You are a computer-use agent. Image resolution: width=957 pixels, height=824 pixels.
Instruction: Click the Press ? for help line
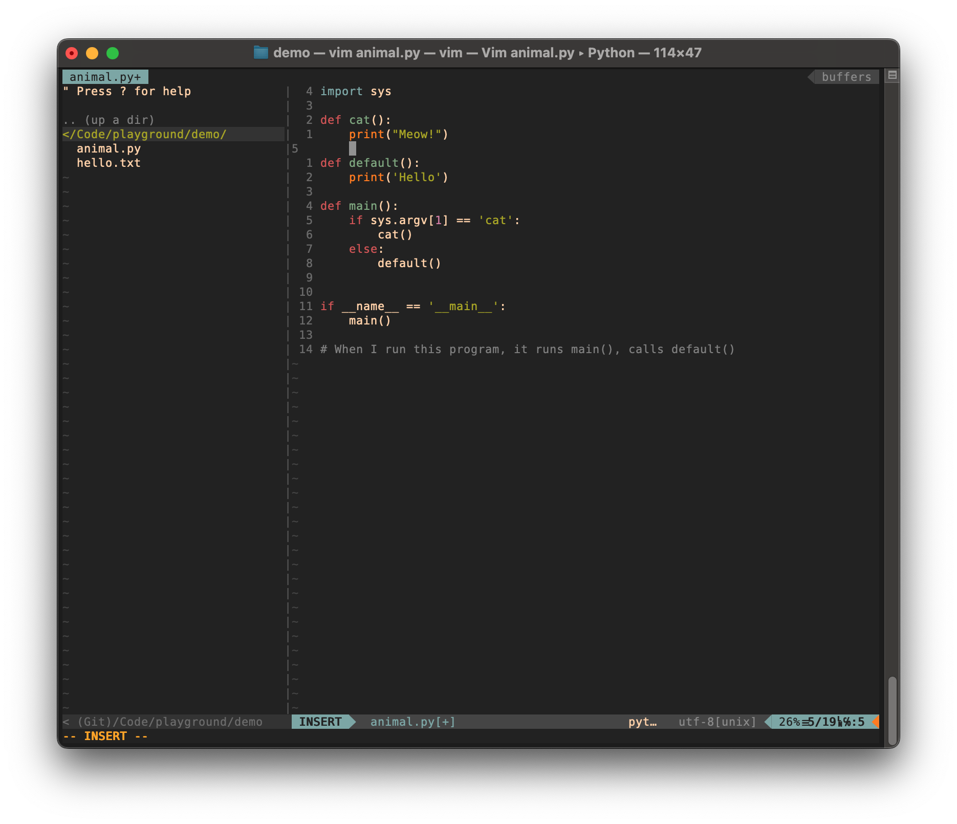tap(127, 91)
